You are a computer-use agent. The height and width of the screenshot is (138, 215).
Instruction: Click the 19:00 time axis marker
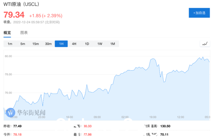coord(153,117)
